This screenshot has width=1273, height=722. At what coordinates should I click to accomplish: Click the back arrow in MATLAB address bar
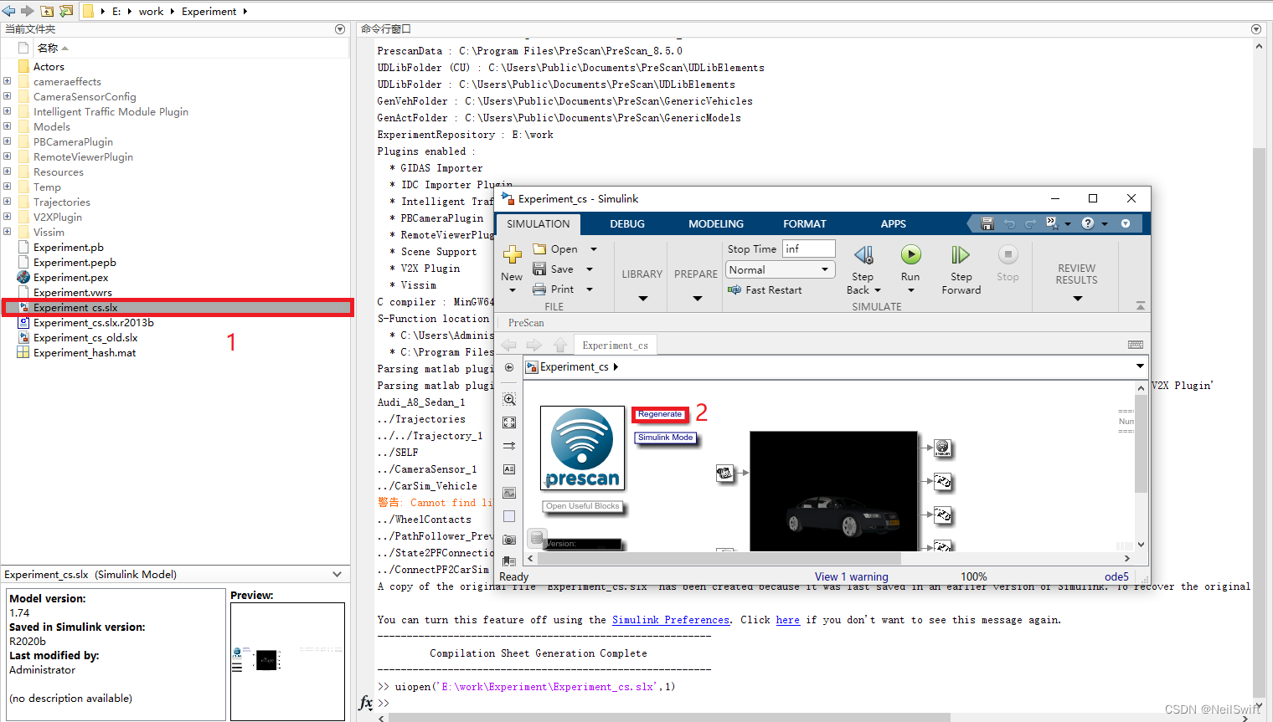pyautogui.click(x=9, y=11)
